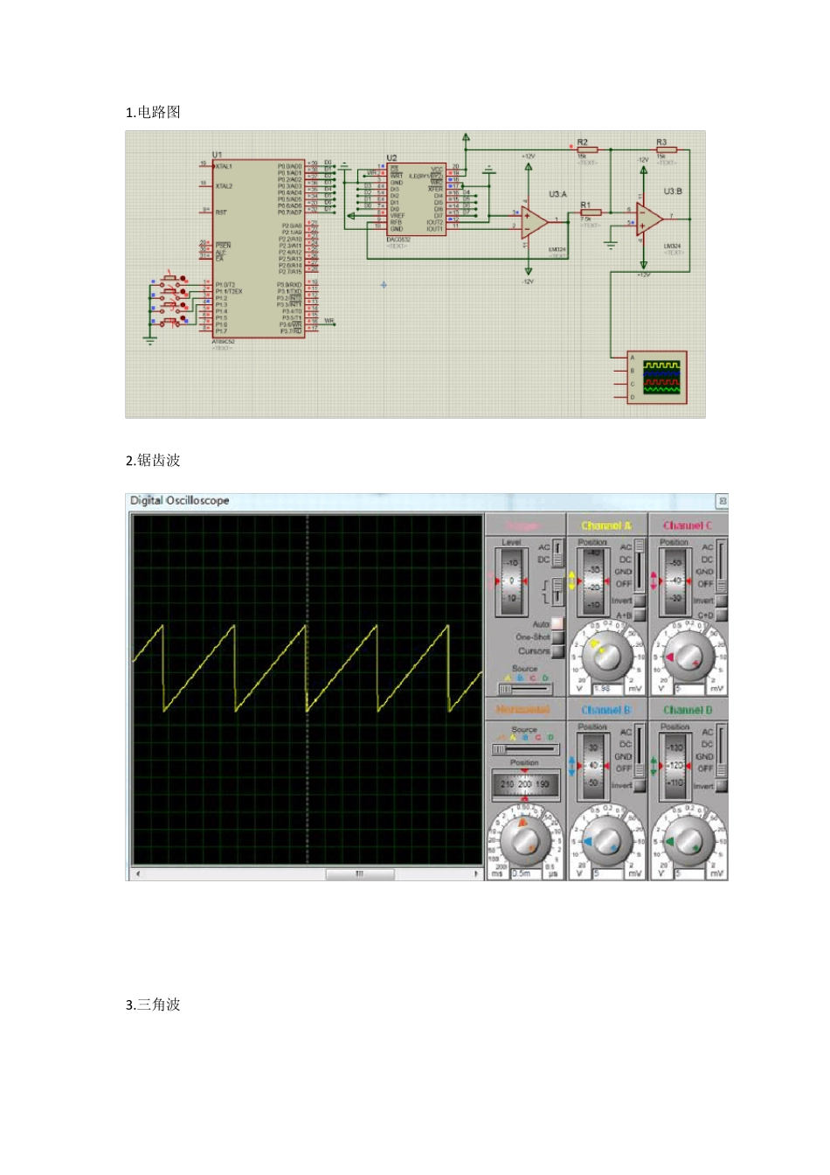
Task: Click the Channel D panel label
Action: (x=687, y=710)
